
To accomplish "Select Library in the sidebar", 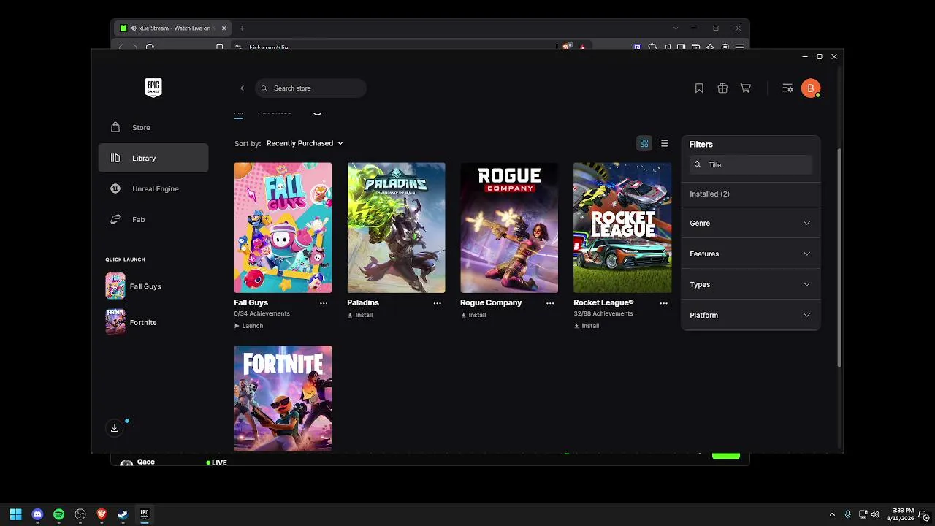I will click(153, 158).
